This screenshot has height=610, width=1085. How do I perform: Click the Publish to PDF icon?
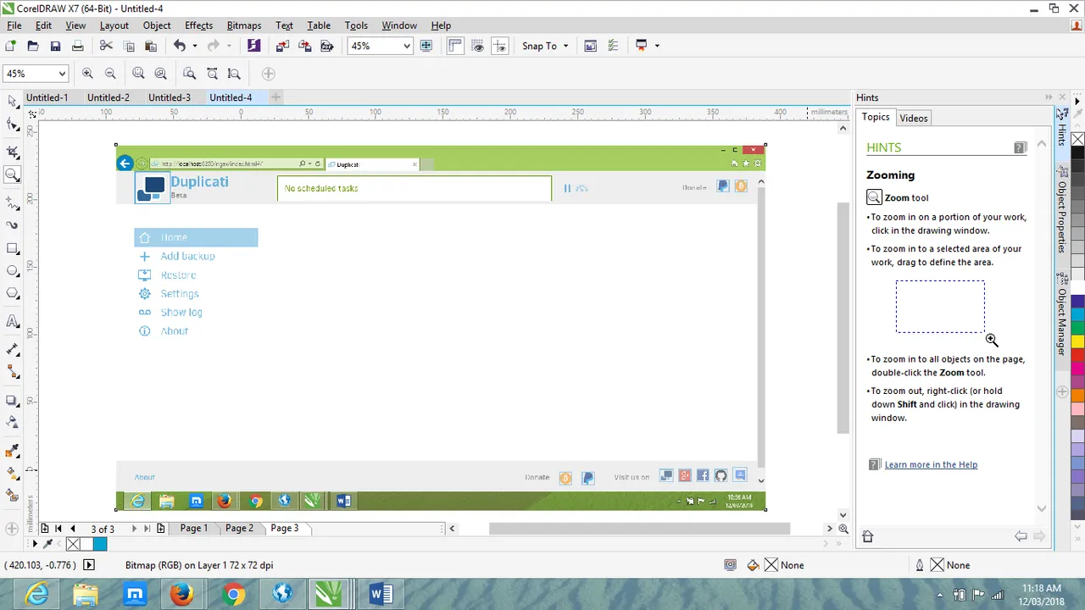(327, 46)
